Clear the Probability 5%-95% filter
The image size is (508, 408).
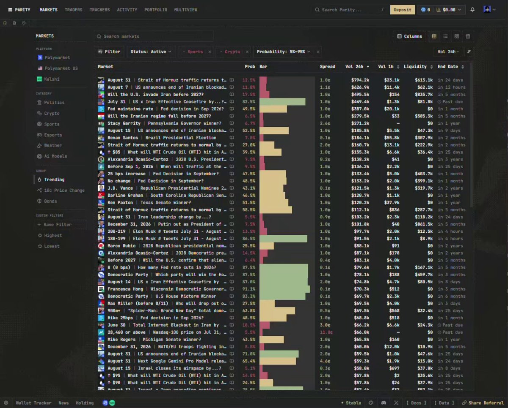(318, 52)
